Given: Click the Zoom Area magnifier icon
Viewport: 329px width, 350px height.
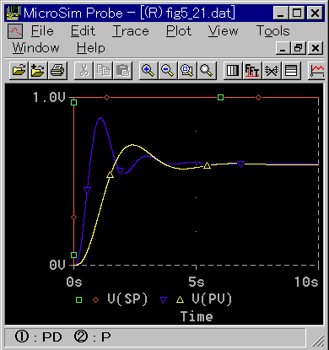Looking at the screenshot, I should pos(187,70).
